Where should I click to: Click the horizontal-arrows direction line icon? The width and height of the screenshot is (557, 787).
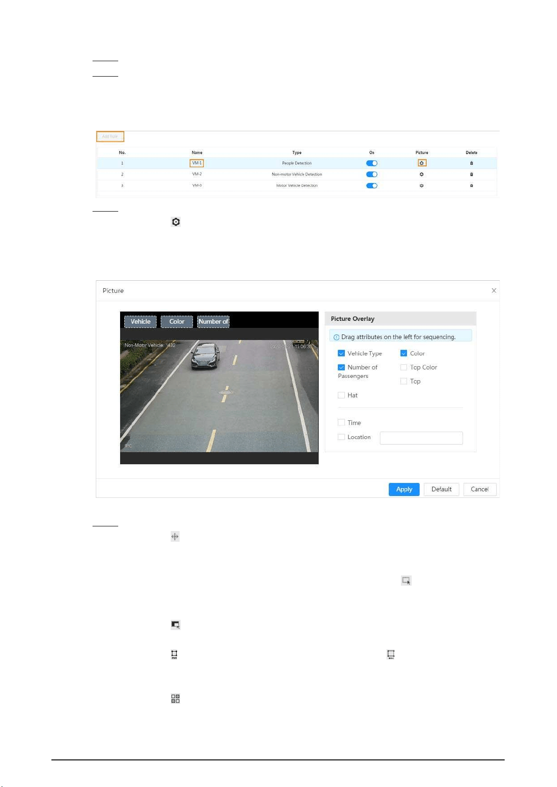click(x=175, y=537)
